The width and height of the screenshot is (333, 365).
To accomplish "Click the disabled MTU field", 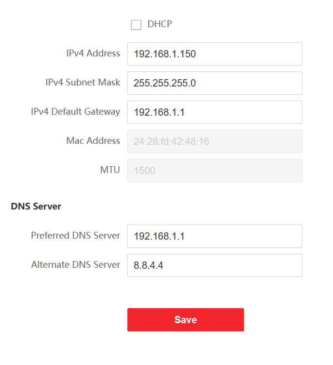I will [x=214, y=171].
